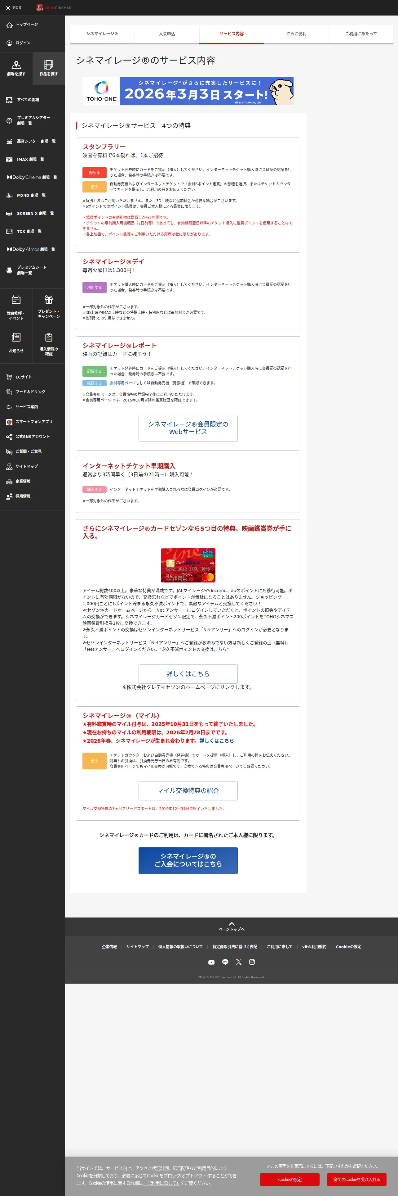Image resolution: width=398 pixels, height=1196 pixels.
Task: Open the IMAX 劇場一覧 icon
Action: (9, 159)
